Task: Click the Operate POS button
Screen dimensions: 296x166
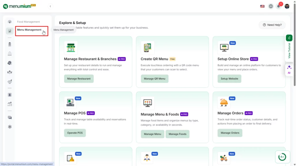Action: pyautogui.click(x=75, y=133)
